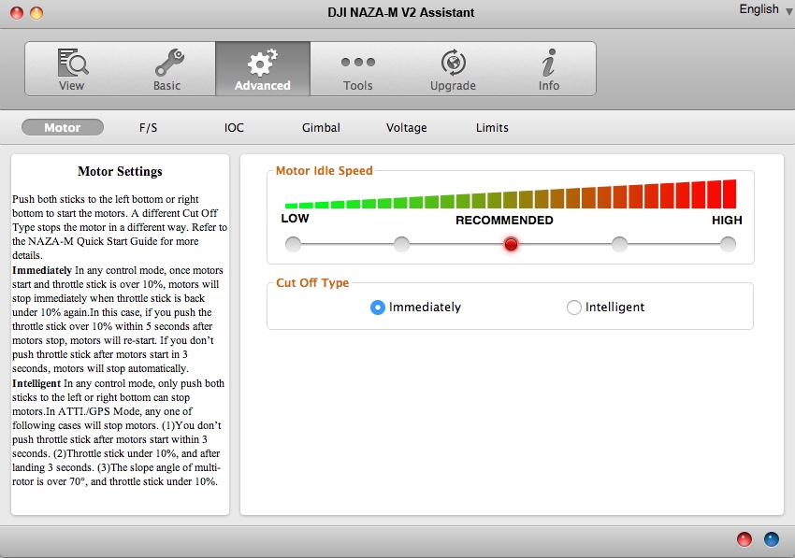Select the Motor sub-tab

63,127
